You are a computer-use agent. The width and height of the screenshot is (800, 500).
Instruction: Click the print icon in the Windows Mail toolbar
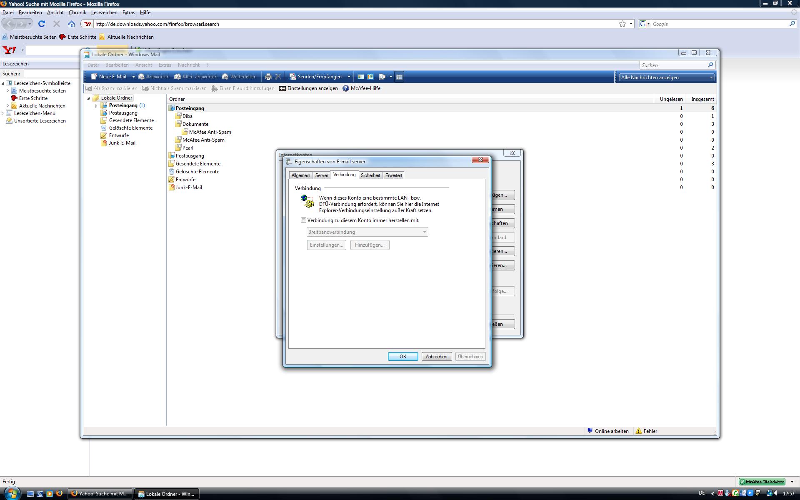click(268, 77)
